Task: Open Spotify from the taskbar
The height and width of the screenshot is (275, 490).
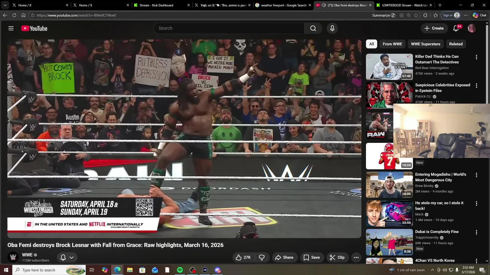Action: pyautogui.click(x=180, y=270)
